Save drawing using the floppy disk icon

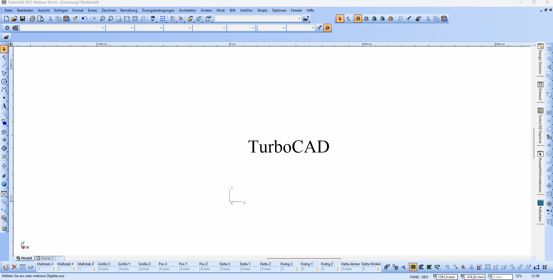pos(23,19)
